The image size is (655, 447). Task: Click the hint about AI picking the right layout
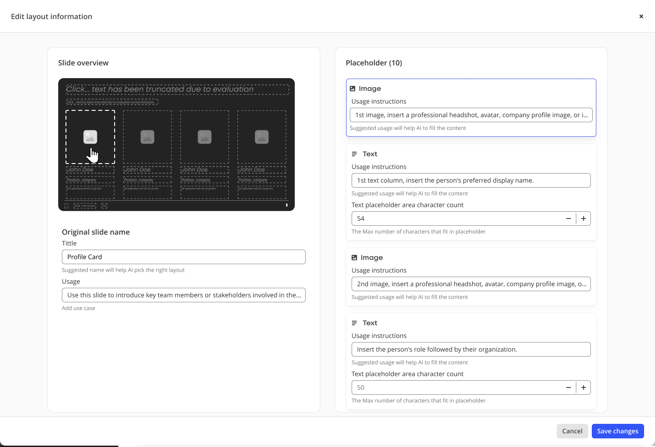click(123, 270)
